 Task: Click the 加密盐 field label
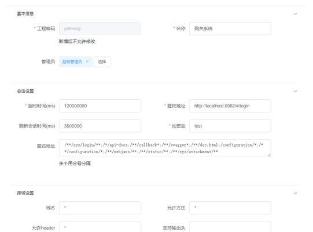(178, 126)
